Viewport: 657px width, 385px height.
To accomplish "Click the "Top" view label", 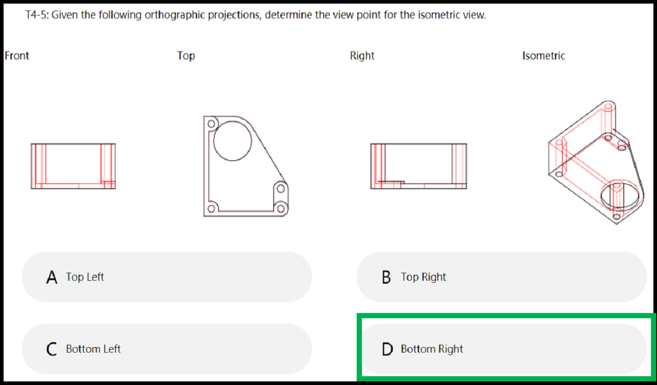I will tap(186, 56).
